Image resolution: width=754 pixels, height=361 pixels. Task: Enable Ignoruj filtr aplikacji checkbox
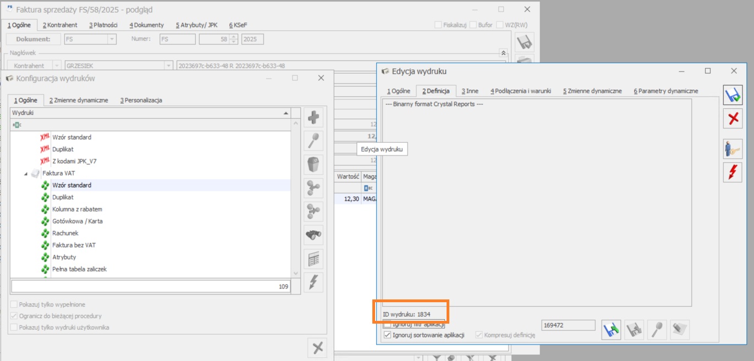click(387, 325)
